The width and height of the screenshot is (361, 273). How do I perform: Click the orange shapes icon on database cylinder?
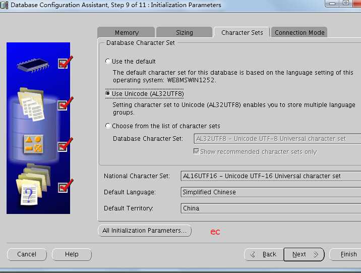(x=34, y=144)
